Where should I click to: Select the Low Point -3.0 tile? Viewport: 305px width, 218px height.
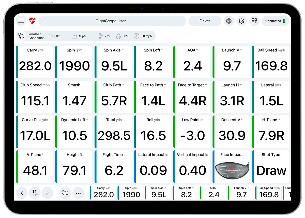click(x=192, y=132)
